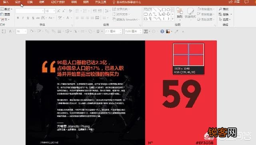Open the 选择 select dropdown
This screenshot has width=256, height=145.
tap(225, 20)
